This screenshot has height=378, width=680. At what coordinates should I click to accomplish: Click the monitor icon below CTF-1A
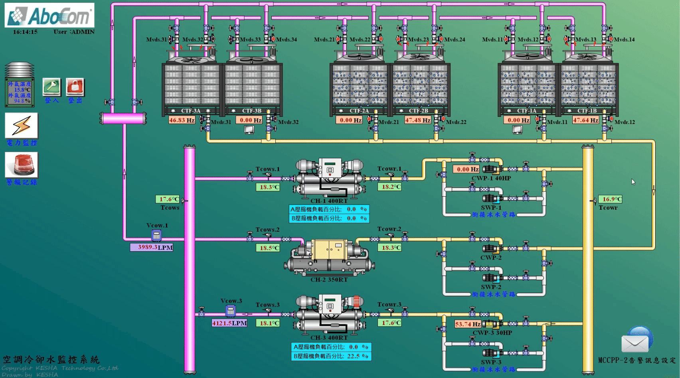click(x=517, y=130)
